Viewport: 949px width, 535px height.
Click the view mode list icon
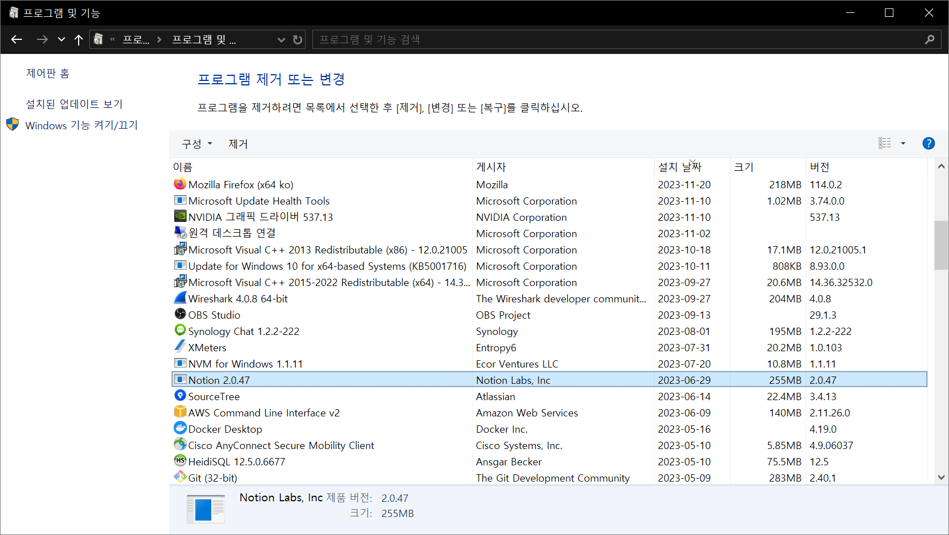[885, 143]
